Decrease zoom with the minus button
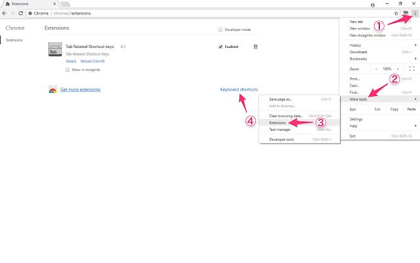The height and width of the screenshot is (263, 420). [376, 69]
